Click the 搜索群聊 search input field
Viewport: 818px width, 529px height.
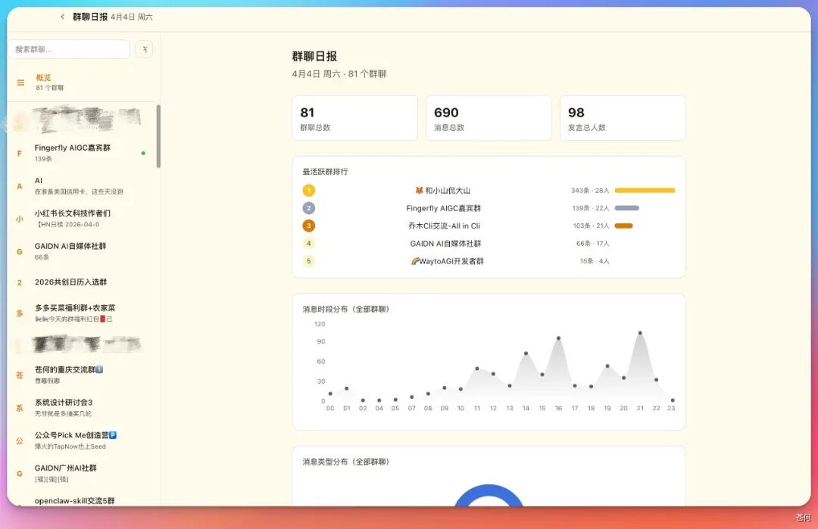(x=68, y=48)
